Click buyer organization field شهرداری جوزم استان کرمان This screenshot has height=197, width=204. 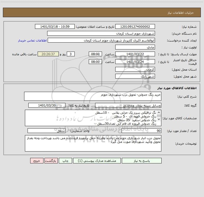[101, 33]
